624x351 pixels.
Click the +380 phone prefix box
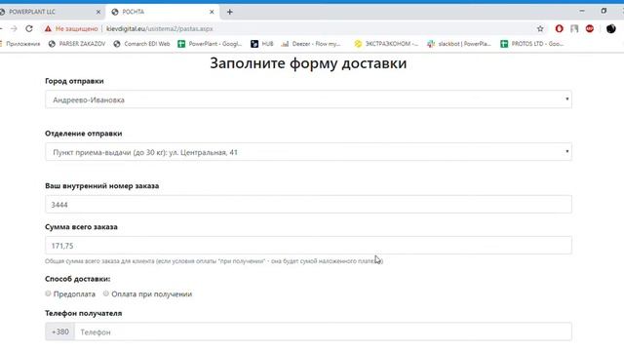tap(60, 331)
